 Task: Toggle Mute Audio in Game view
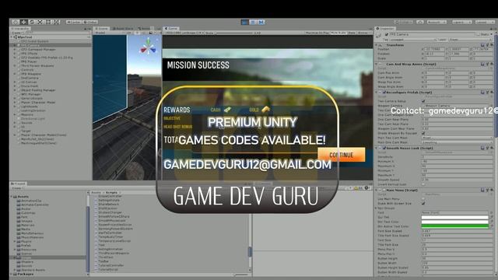[338, 33]
